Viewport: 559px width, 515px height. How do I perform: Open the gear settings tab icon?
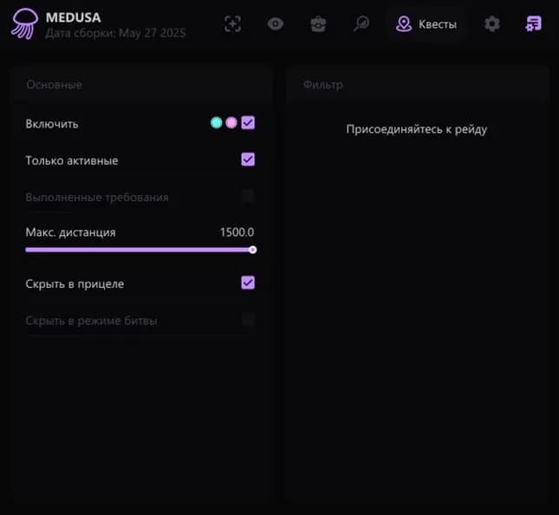(492, 24)
